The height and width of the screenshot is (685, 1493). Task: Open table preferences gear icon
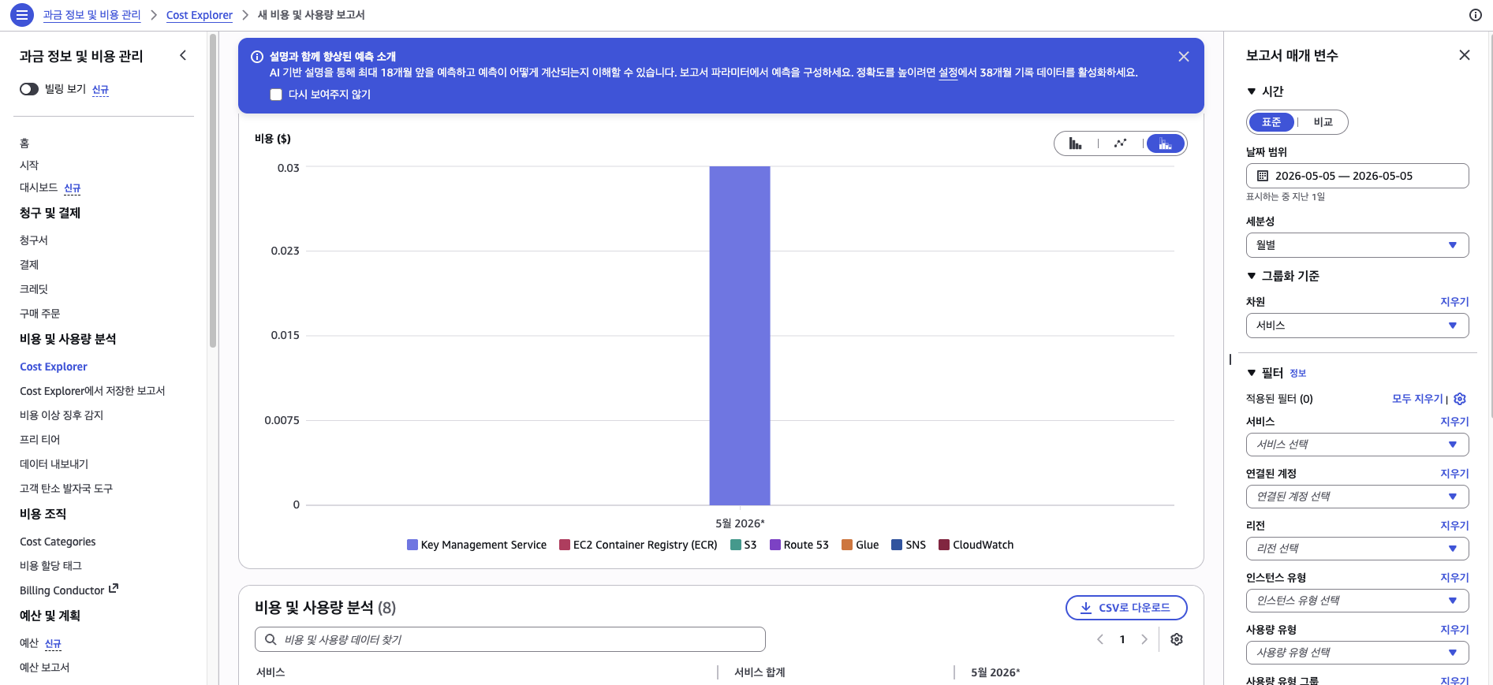(x=1177, y=639)
